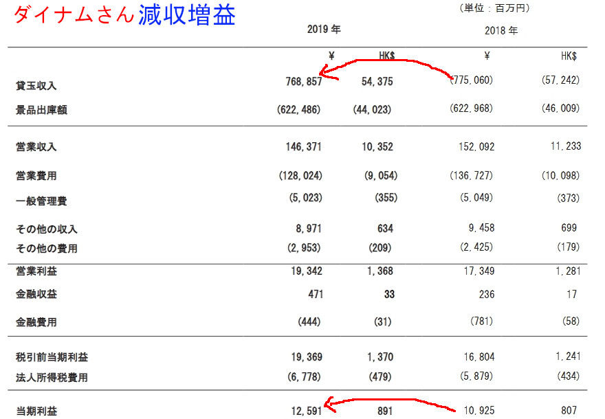Click the 当期利益 row label
This screenshot has height=419, width=605.
[x=36, y=411]
